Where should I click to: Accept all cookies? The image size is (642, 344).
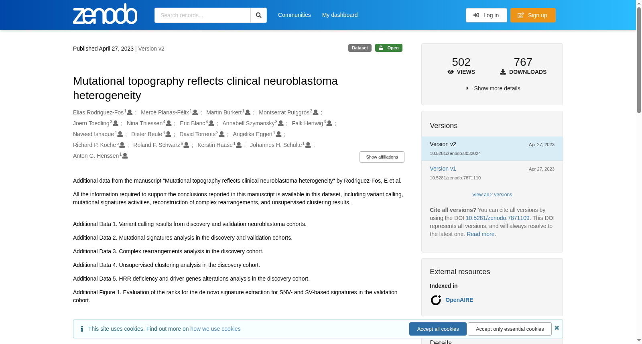tap(438, 329)
